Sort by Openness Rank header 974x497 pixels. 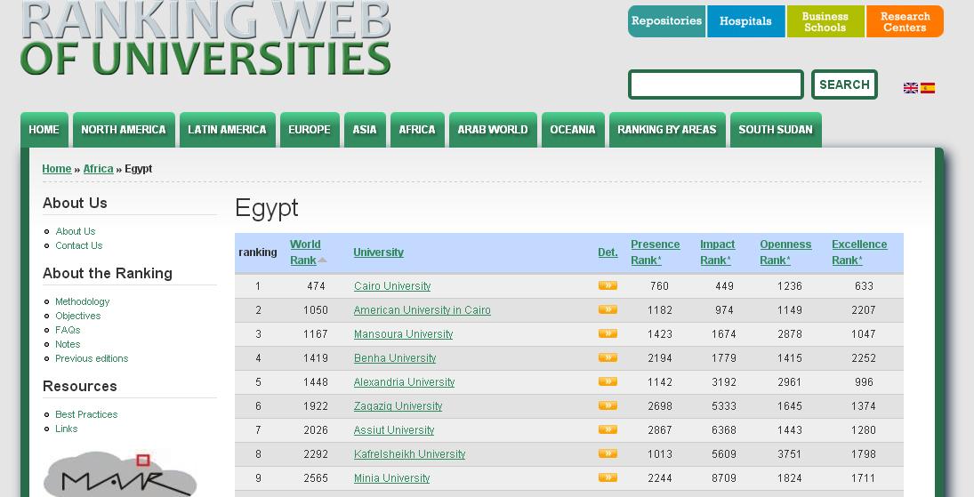pyautogui.click(x=785, y=253)
